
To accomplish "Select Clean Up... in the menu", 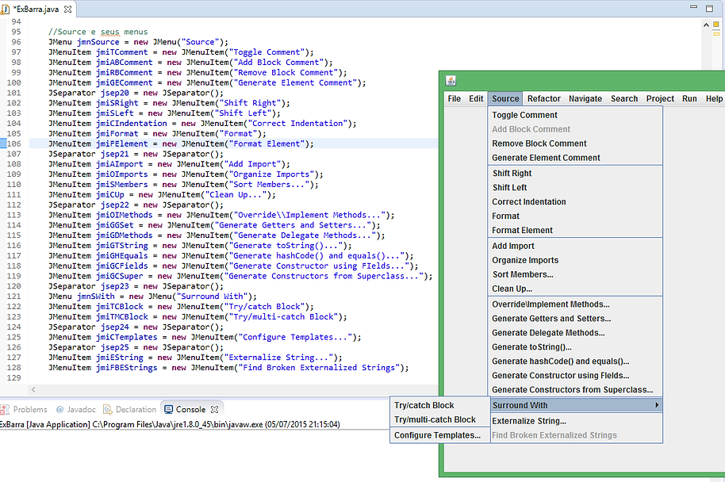I will click(x=575, y=289).
